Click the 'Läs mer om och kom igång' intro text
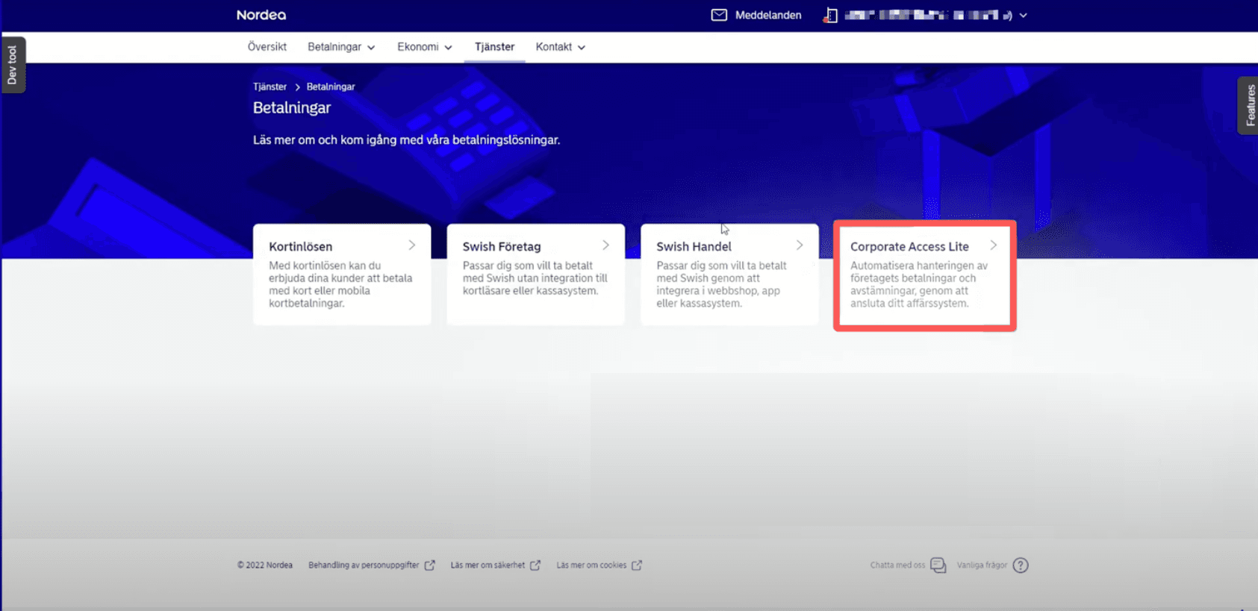 pos(406,140)
